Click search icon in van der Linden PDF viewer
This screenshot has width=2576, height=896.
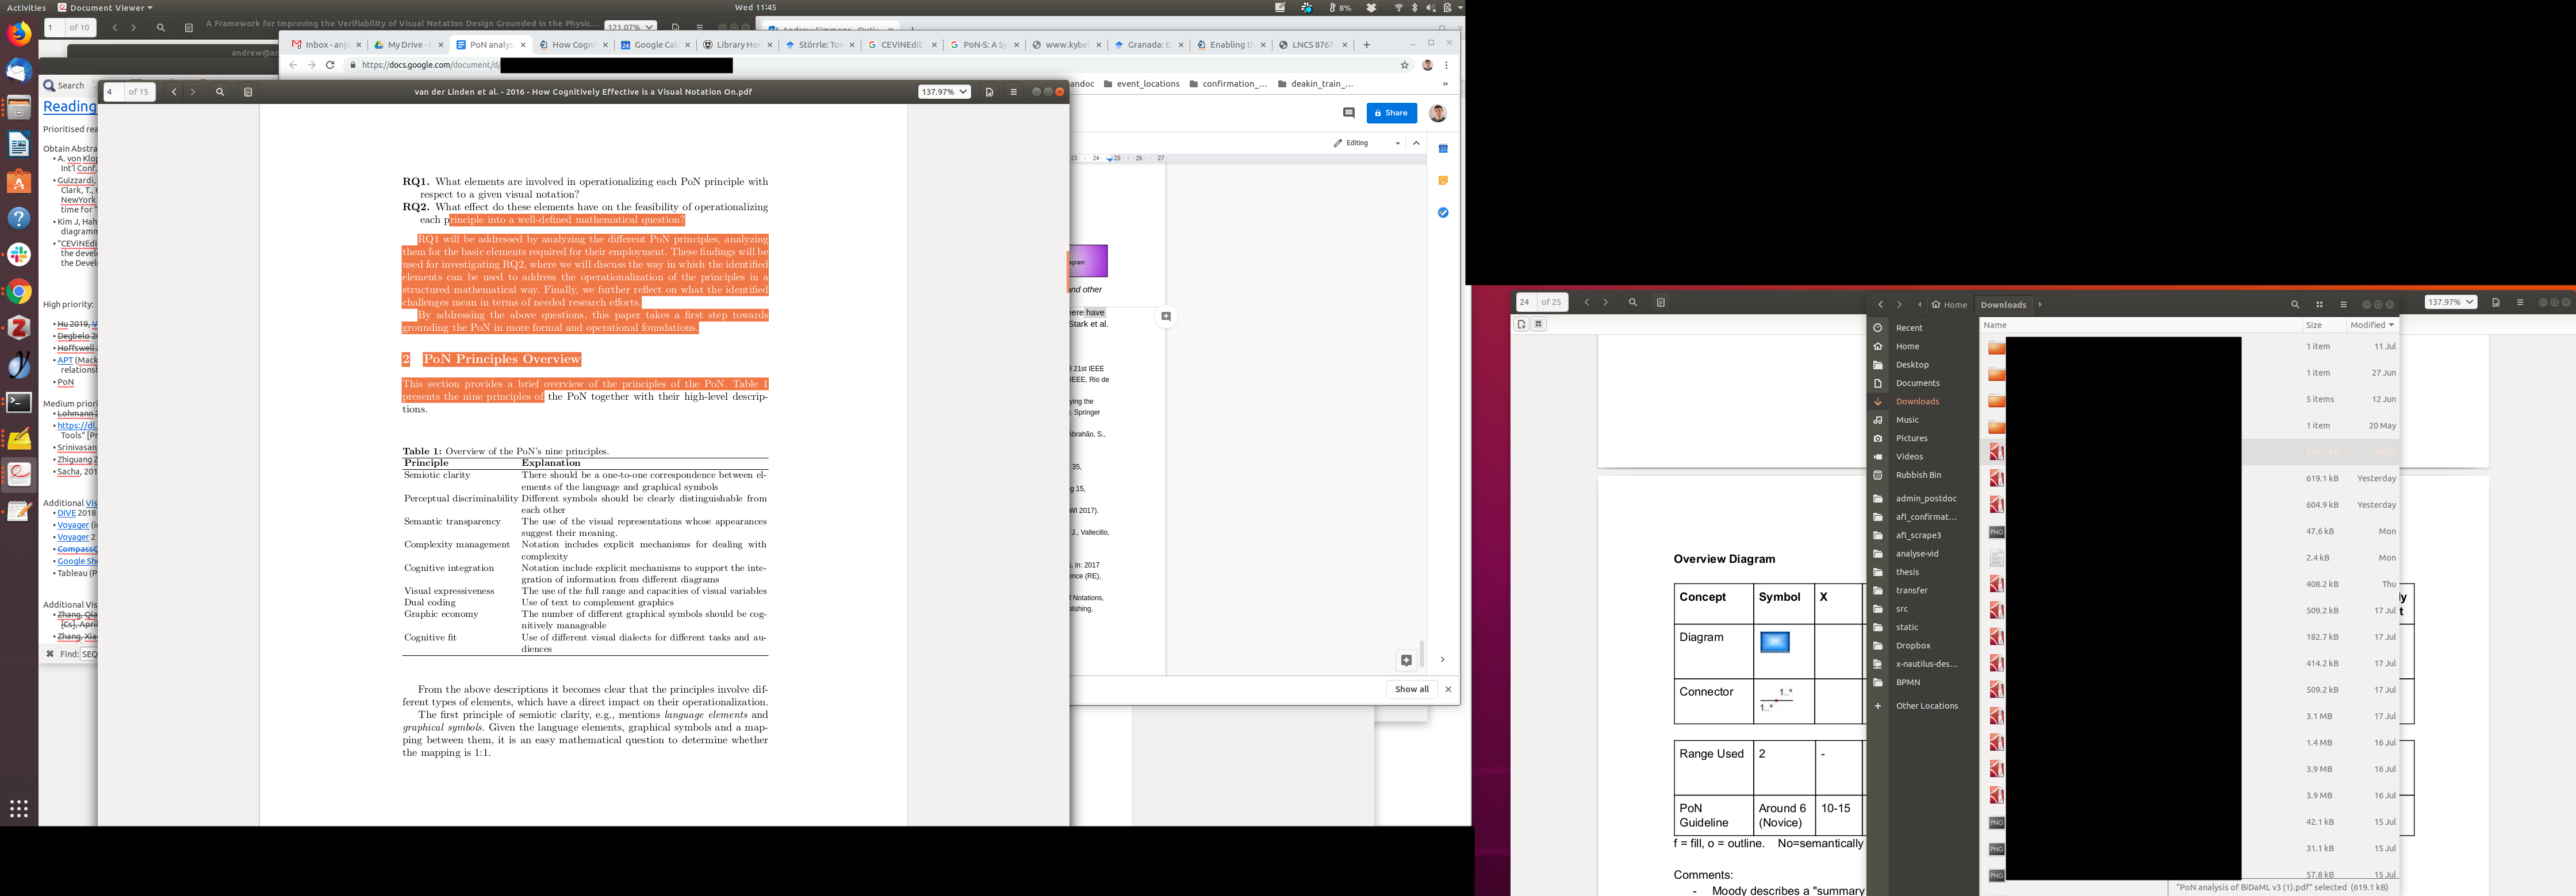click(220, 92)
